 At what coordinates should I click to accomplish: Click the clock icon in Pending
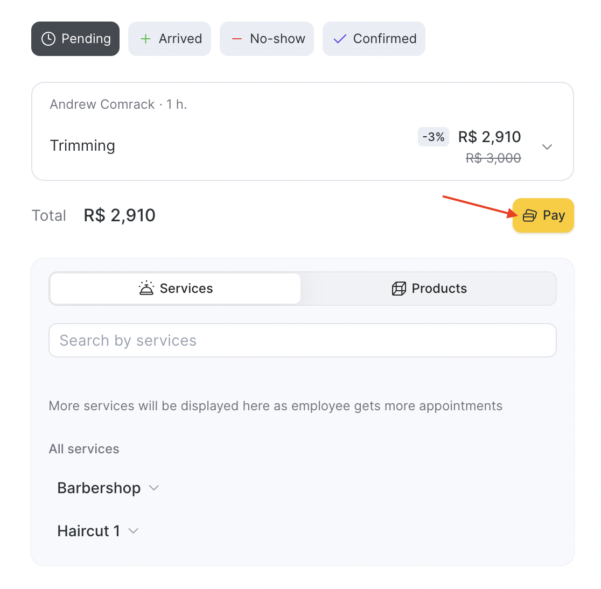coord(48,39)
